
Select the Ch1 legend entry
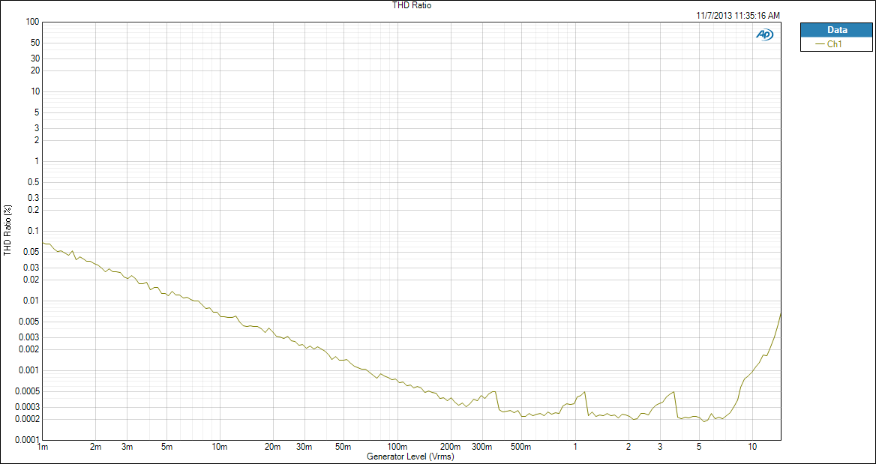tap(836, 45)
